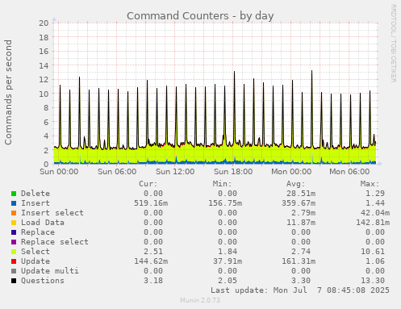Image resolution: width=401 pixels, height=309 pixels.
Task: Click Questions average value 3.30
Action: [x=301, y=281]
